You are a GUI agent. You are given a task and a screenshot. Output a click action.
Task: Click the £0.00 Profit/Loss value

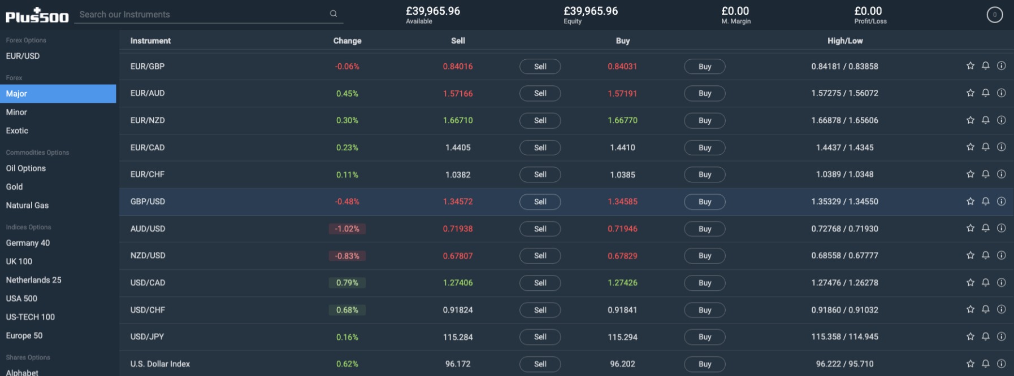pos(868,11)
